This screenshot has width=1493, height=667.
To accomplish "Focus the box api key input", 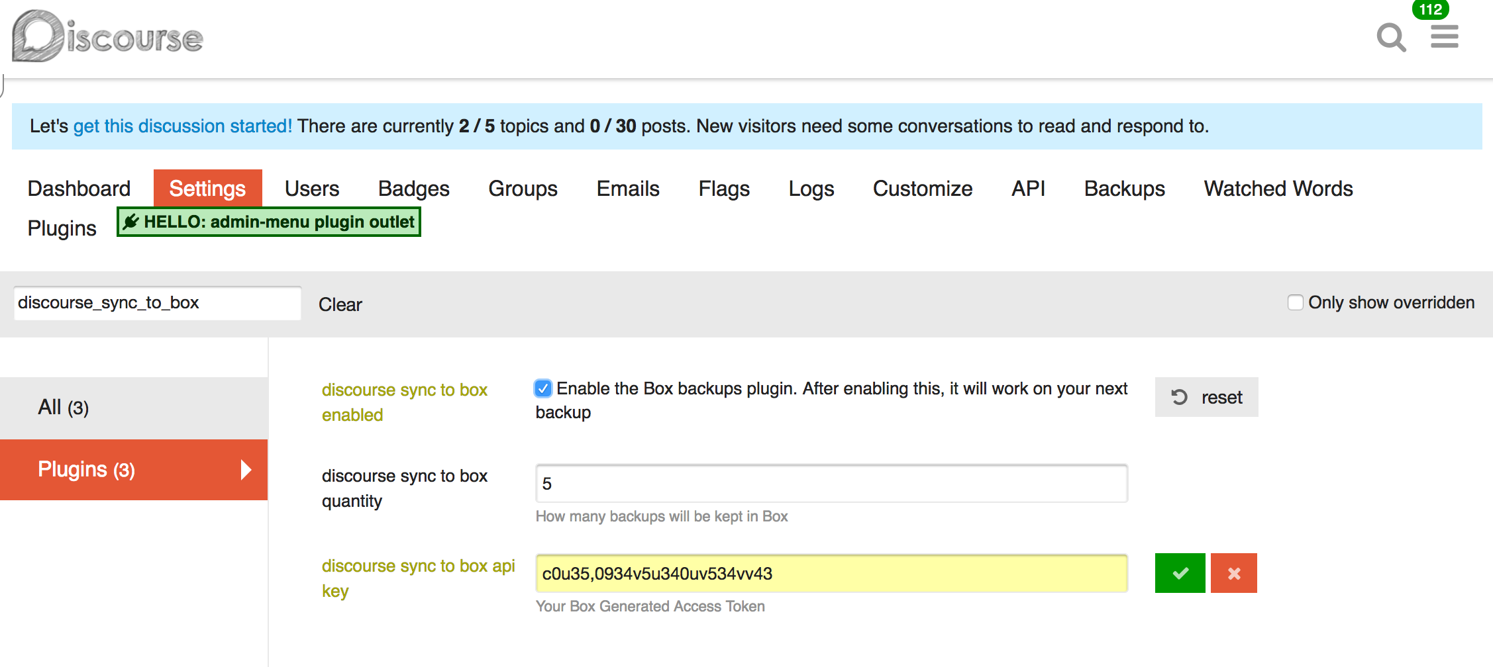I will 831,574.
